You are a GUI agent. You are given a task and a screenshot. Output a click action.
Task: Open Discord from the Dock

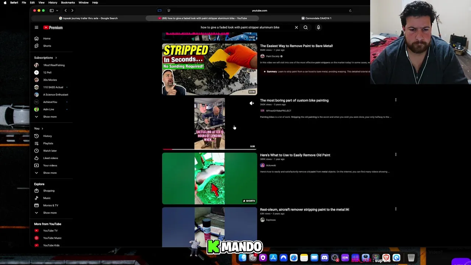pyautogui.click(x=325, y=258)
